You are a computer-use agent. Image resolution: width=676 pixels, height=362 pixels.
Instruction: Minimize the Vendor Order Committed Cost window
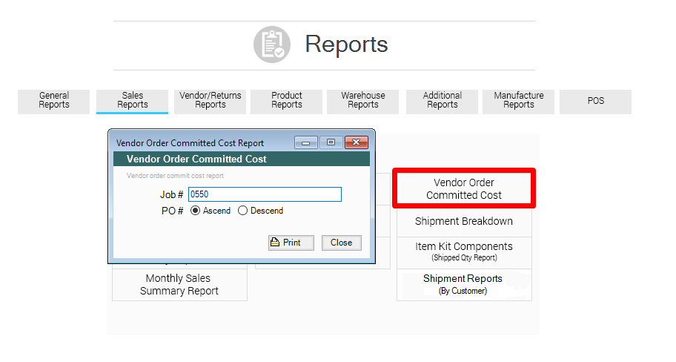305,143
